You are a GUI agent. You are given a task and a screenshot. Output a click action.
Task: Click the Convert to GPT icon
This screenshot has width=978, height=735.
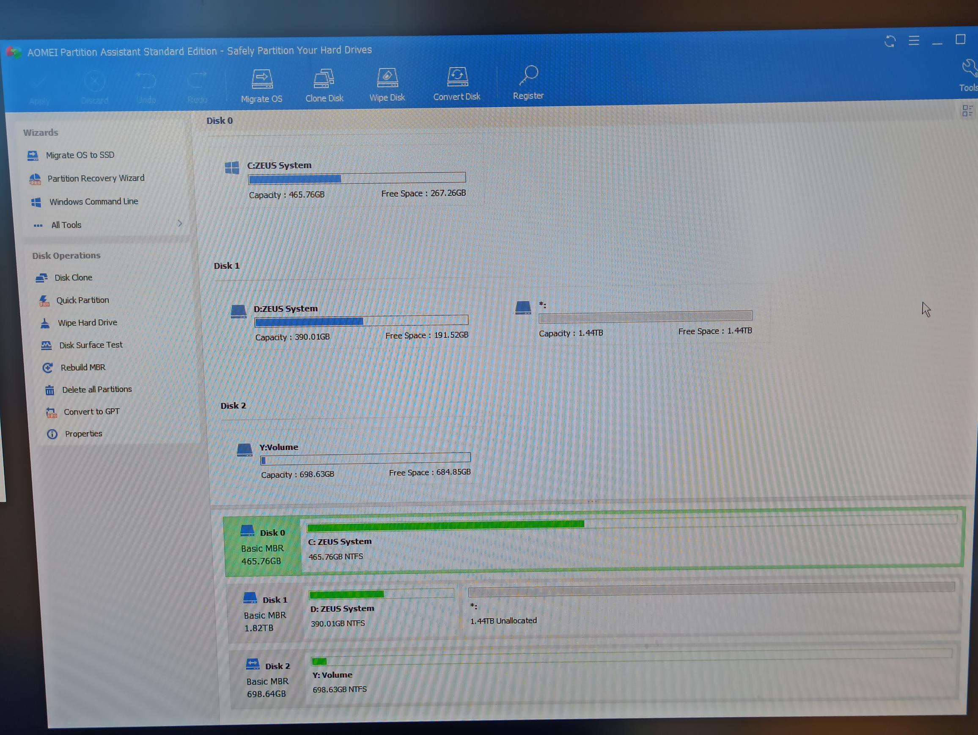coord(51,412)
